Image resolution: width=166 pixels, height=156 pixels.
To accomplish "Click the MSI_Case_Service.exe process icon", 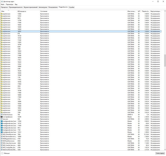I will coord(2,143).
